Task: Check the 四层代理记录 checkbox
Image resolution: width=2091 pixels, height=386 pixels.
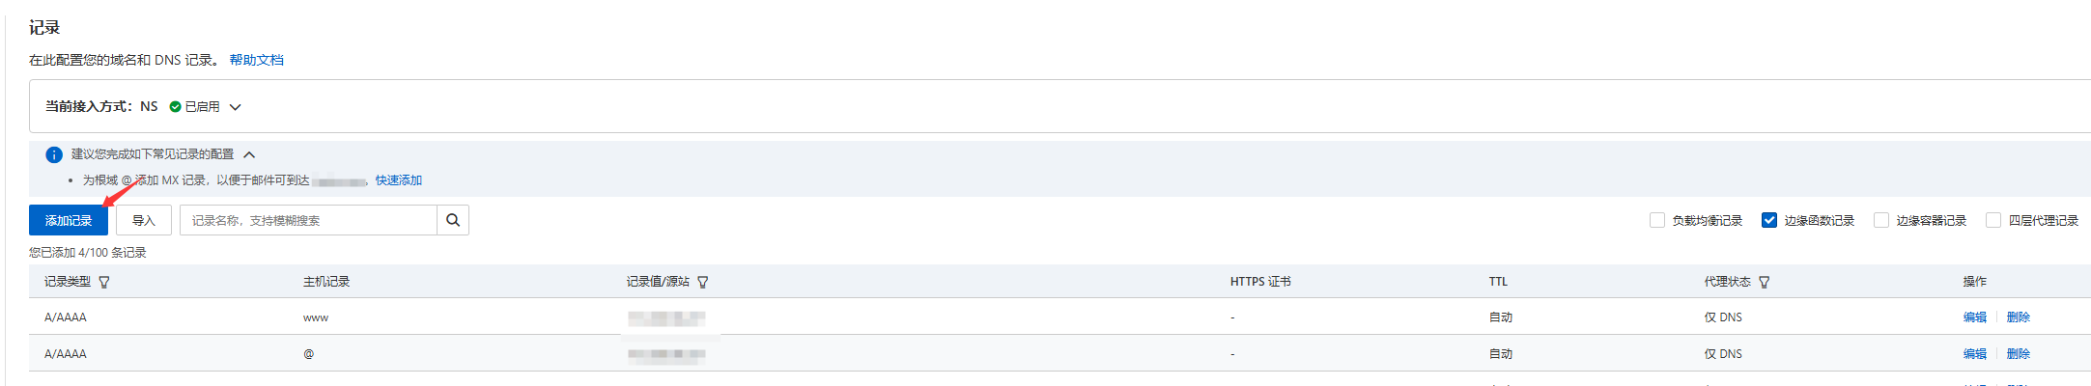Action: tap(1993, 220)
